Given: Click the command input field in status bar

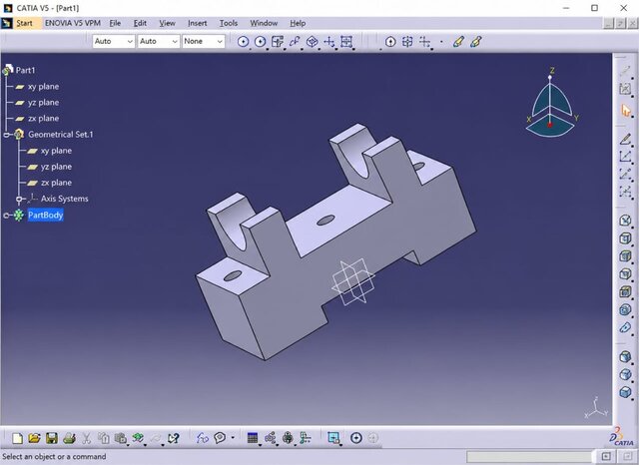Looking at the screenshot, I should [x=529, y=457].
